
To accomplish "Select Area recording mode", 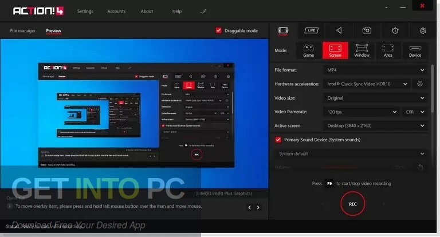I will (388, 50).
